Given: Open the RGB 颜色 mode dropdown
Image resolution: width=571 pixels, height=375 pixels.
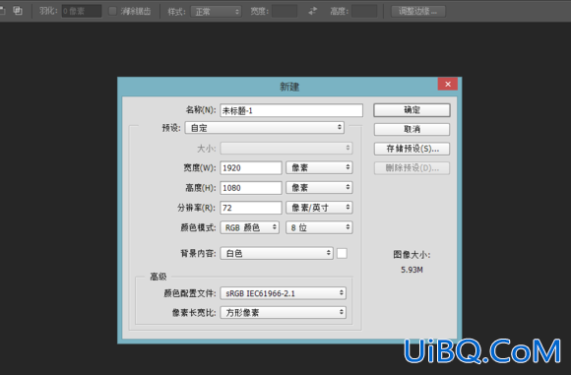Looking at the screenshot, I should pos(250,228).
